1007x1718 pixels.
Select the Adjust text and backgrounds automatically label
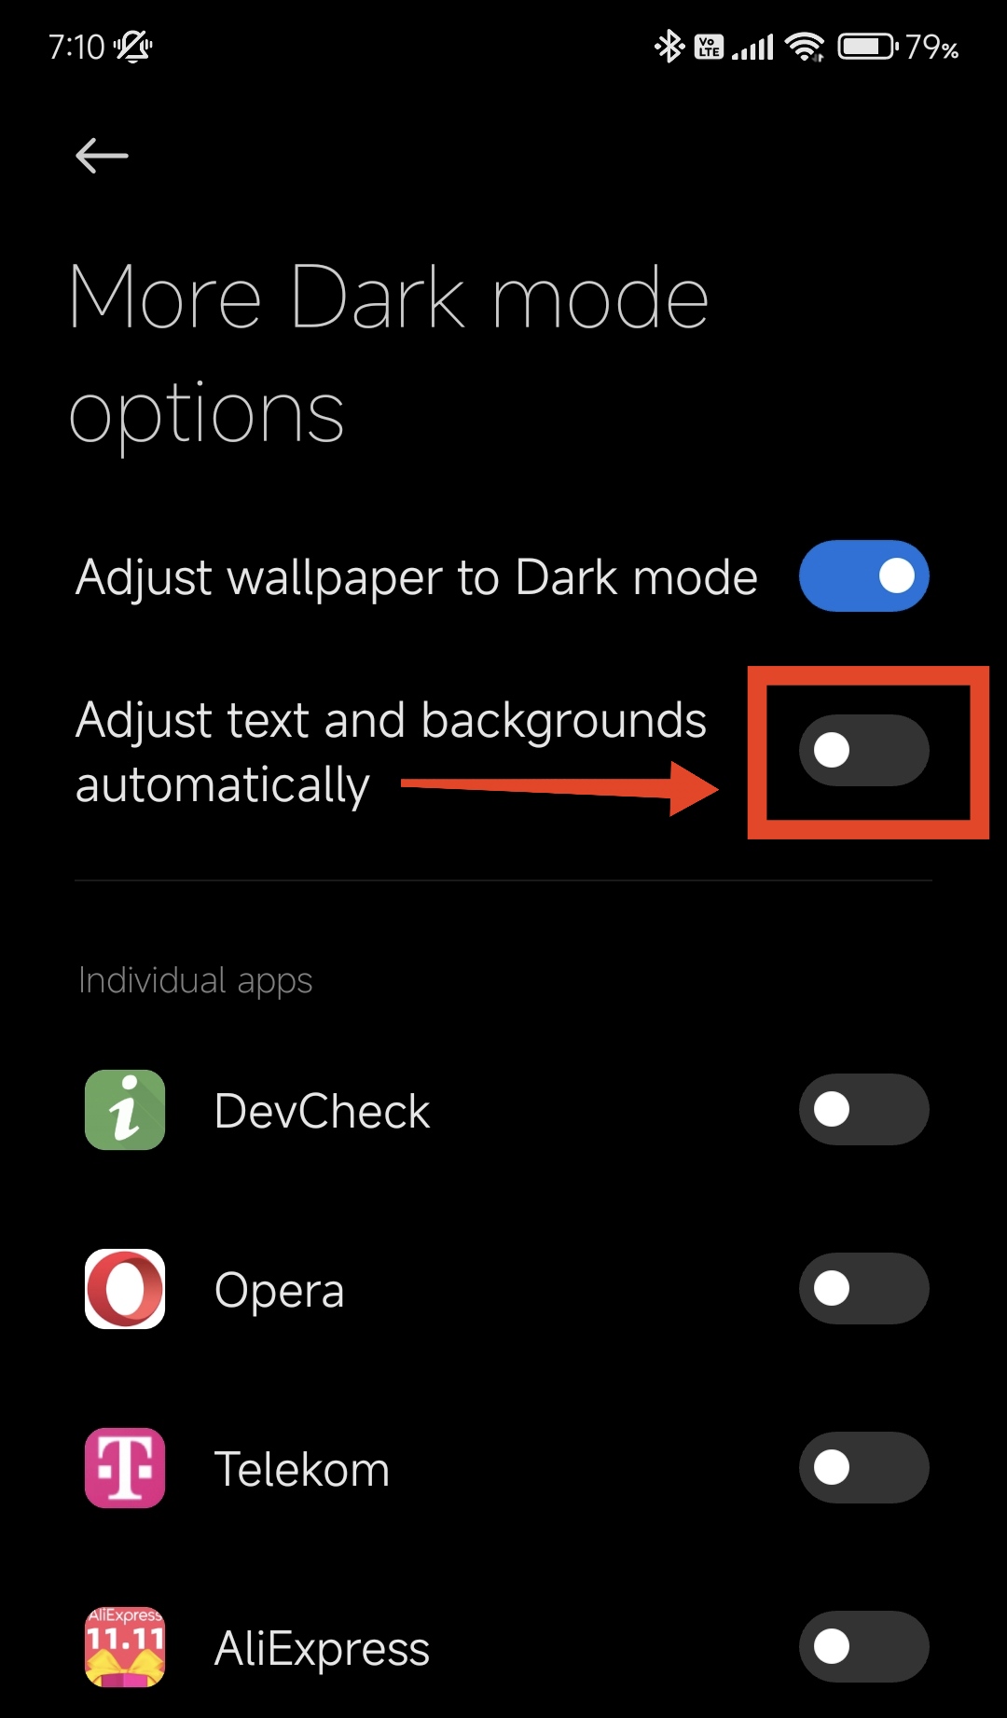[392, 752]
